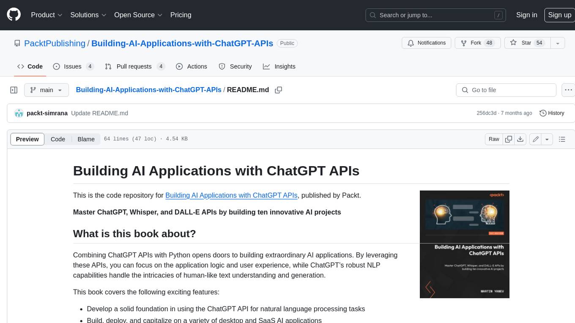The height and width of the screenshot is (323, 575).
Task: Open the Pricing page
Action: (181, 15)
